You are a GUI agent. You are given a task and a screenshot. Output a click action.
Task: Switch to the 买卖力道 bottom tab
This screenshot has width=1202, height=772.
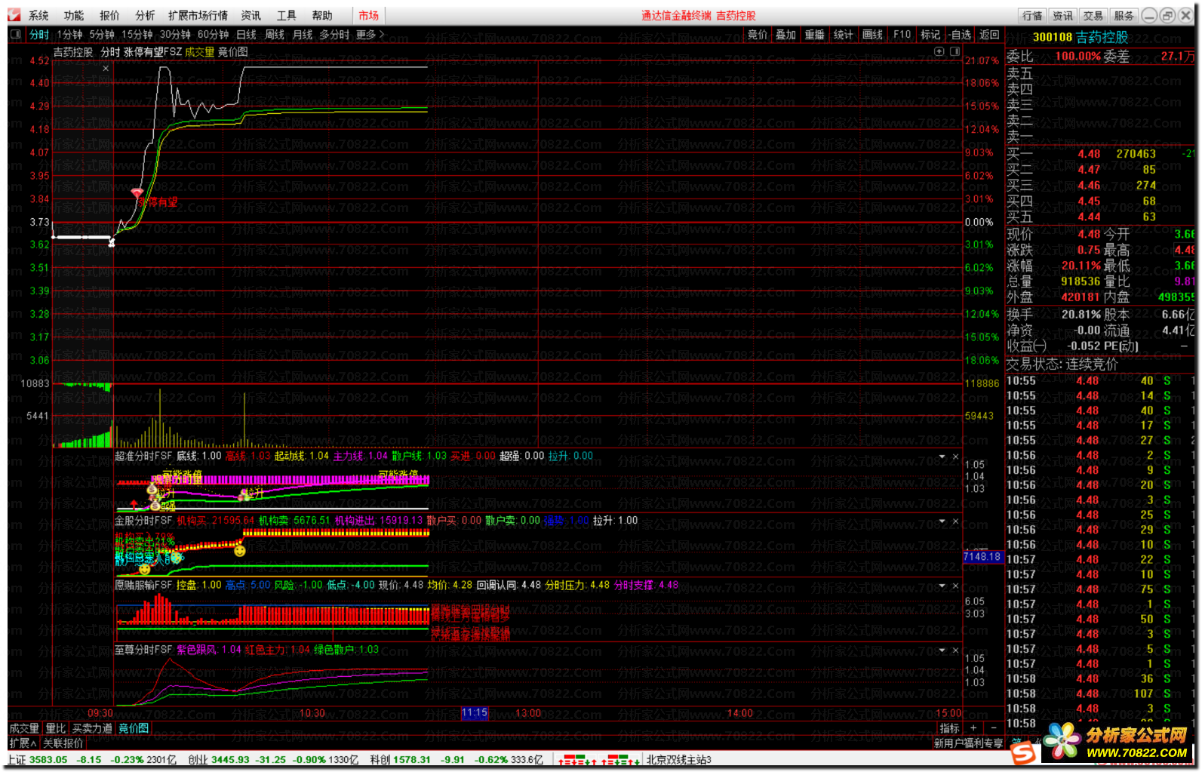click(x=92, y=728)
